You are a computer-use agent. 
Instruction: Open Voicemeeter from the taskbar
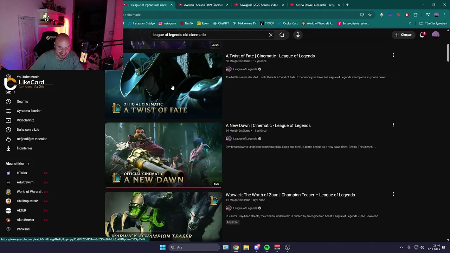coord(277,247)
